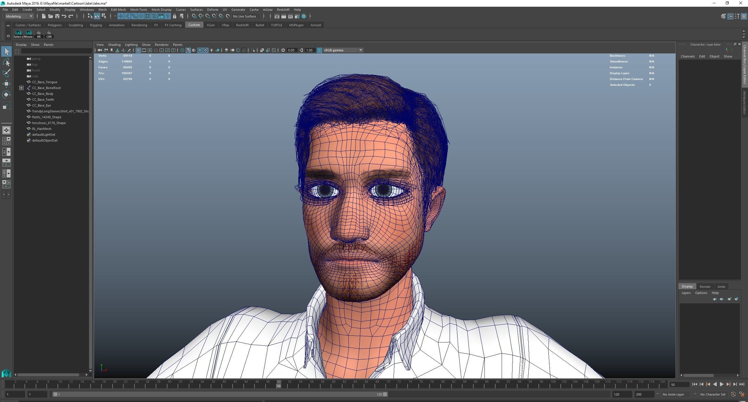Click the Undo arrow icon
Image resolution: width=748 pixels, height=402 pixels.
pyautogui.click(x=64, y=16)
